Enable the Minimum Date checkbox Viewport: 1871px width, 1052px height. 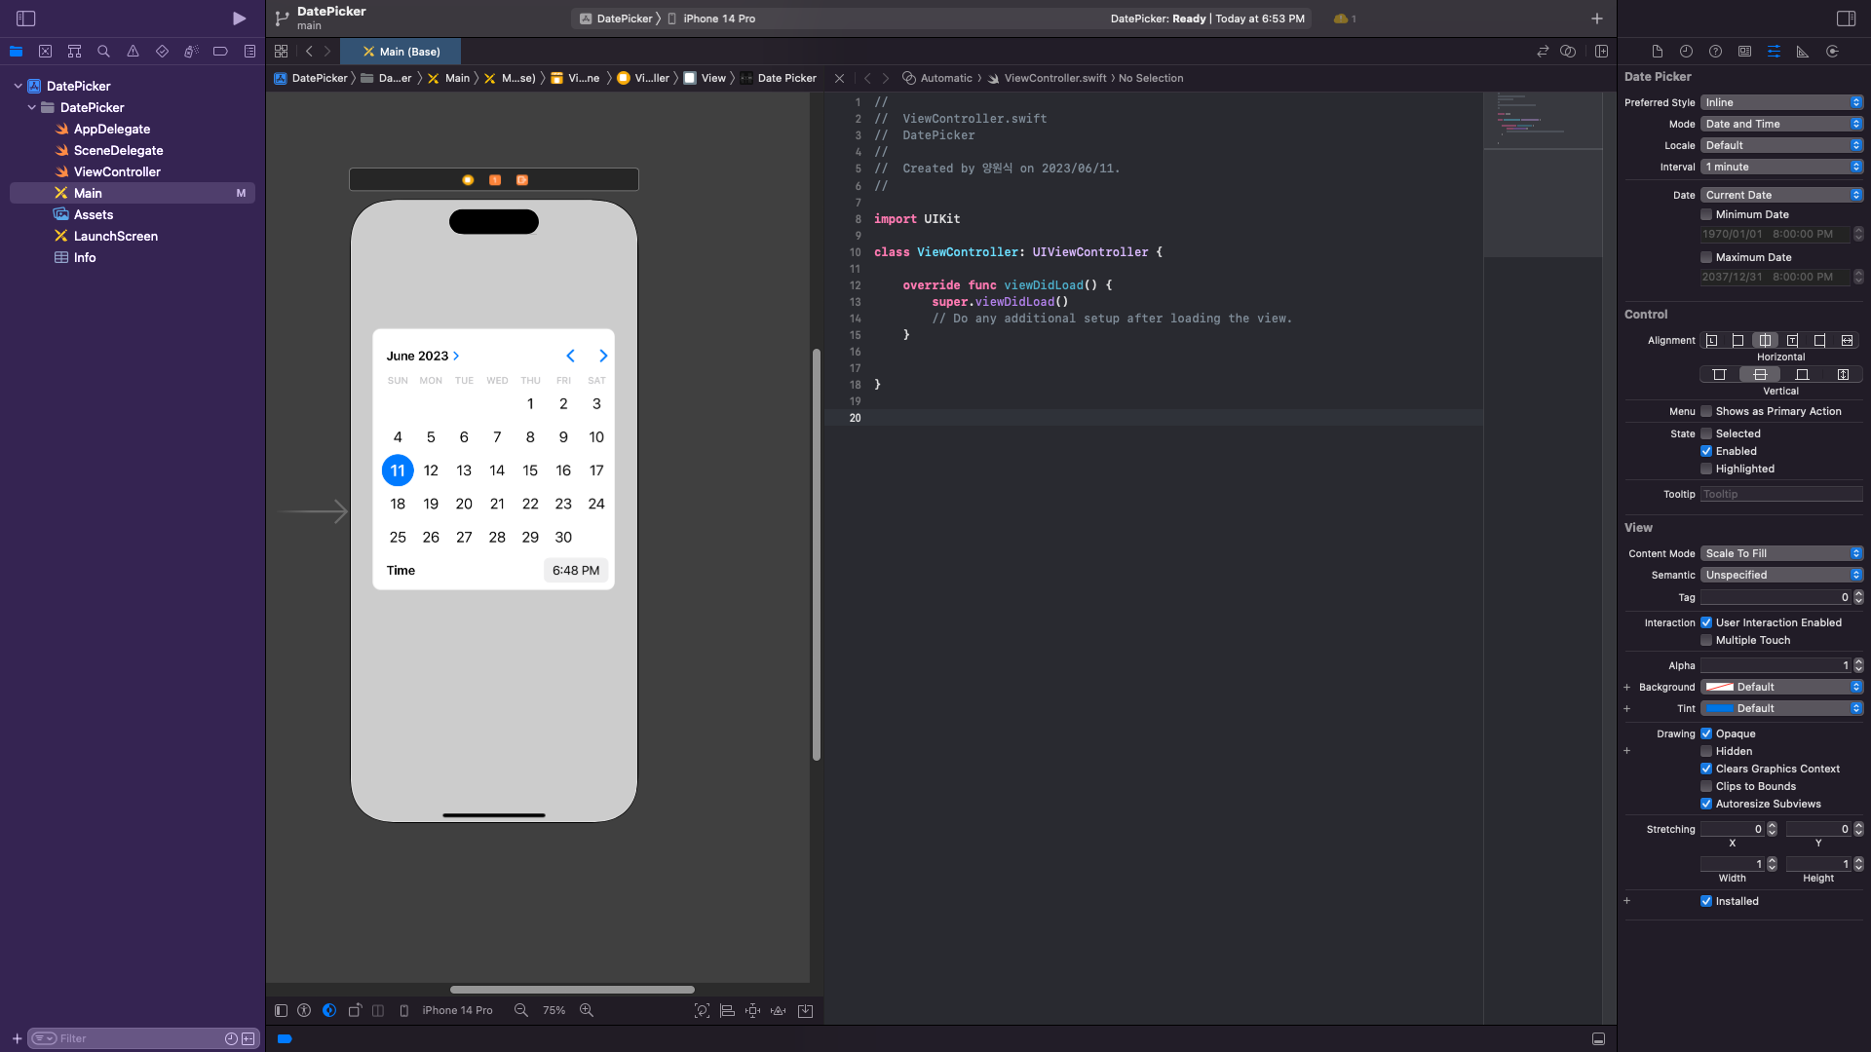pos(1706,215)
